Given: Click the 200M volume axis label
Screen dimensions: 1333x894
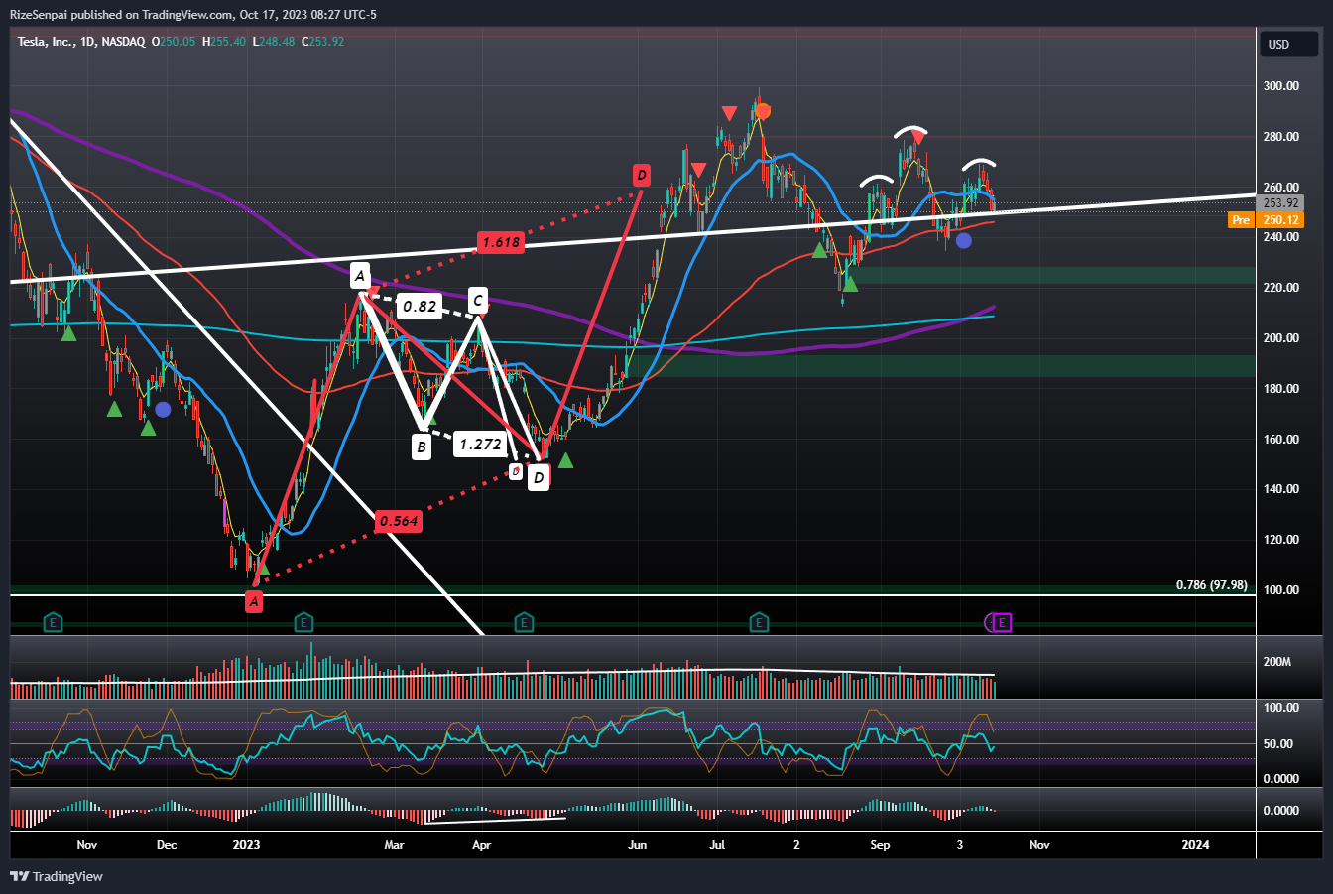Looking at the screenshot, I should [1277, 662].
